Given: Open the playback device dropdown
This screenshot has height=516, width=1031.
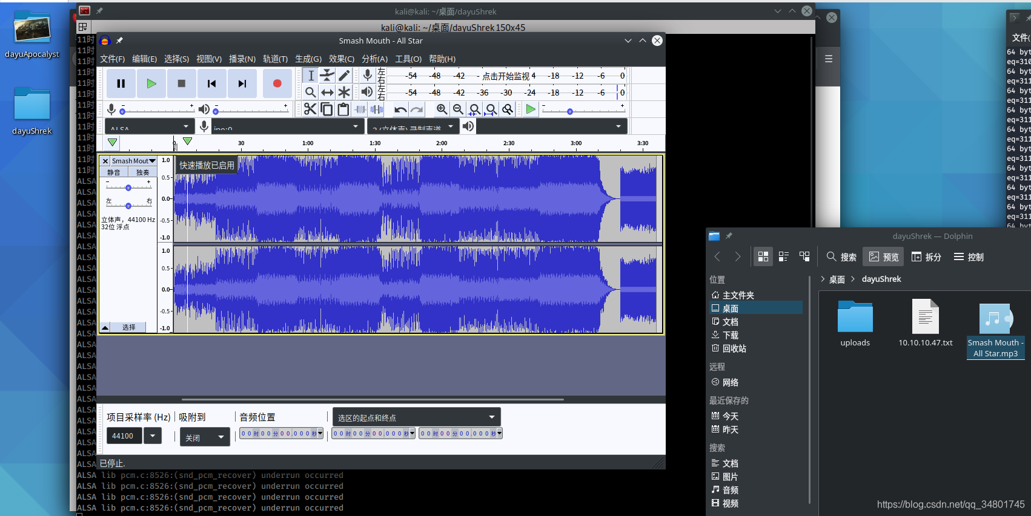Looking at the screenshot, I should pos(551,126).
